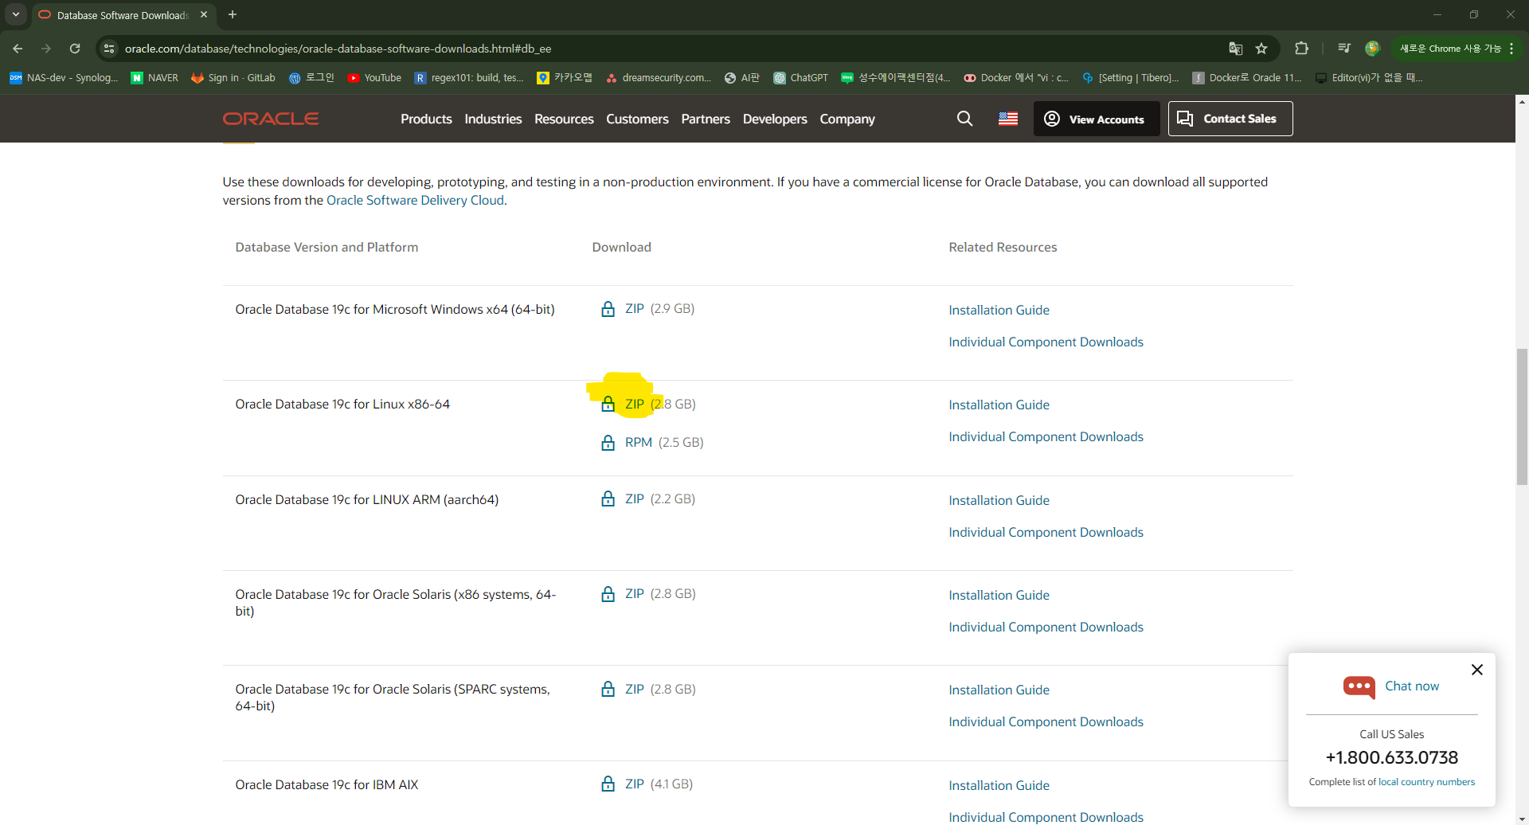Open local country numbers link
Image resolution: width=1529 pixels, height=825 pixels.
coord(1426,782)
